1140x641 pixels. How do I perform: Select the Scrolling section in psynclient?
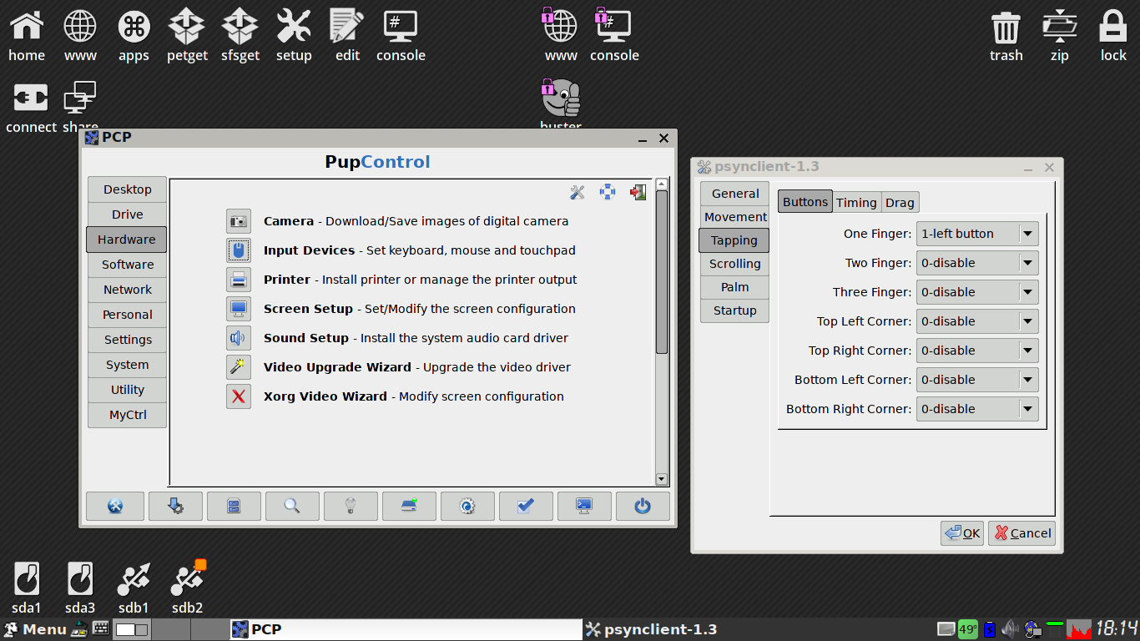tap(734, 264)
